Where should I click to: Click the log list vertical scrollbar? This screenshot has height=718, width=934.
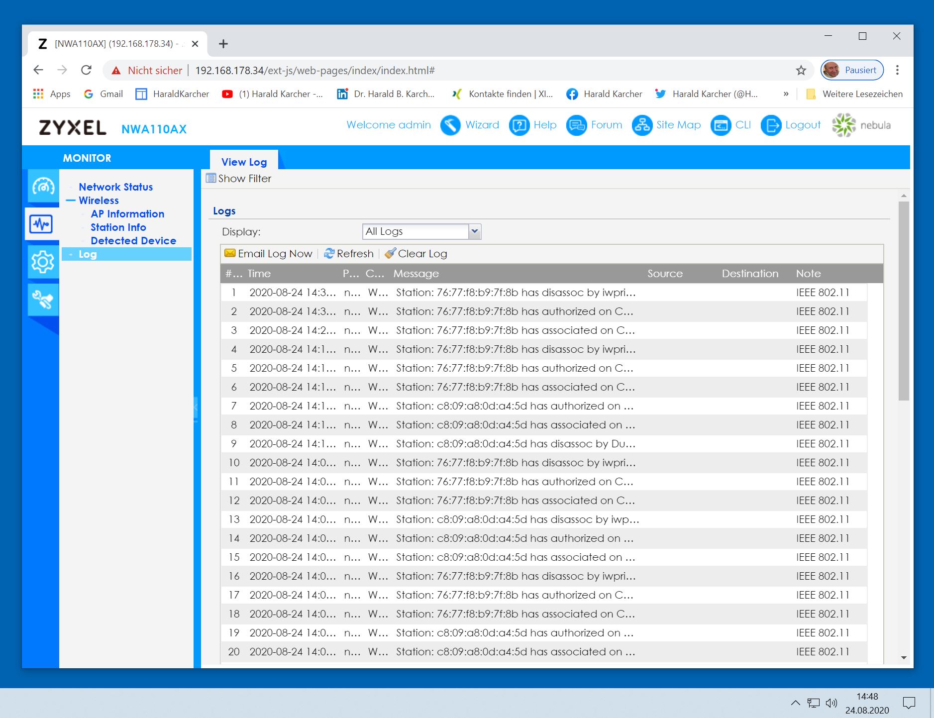click(x=904, y=301)
